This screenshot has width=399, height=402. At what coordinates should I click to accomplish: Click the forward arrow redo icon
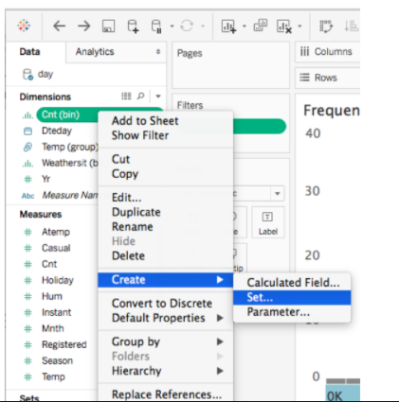pos(84,26)
